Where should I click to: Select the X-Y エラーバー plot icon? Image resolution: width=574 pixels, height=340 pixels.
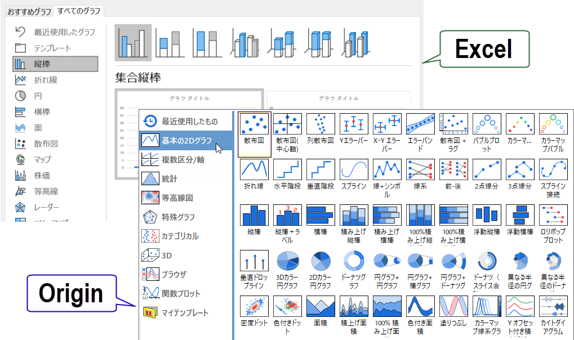click(x=387, y=124)
